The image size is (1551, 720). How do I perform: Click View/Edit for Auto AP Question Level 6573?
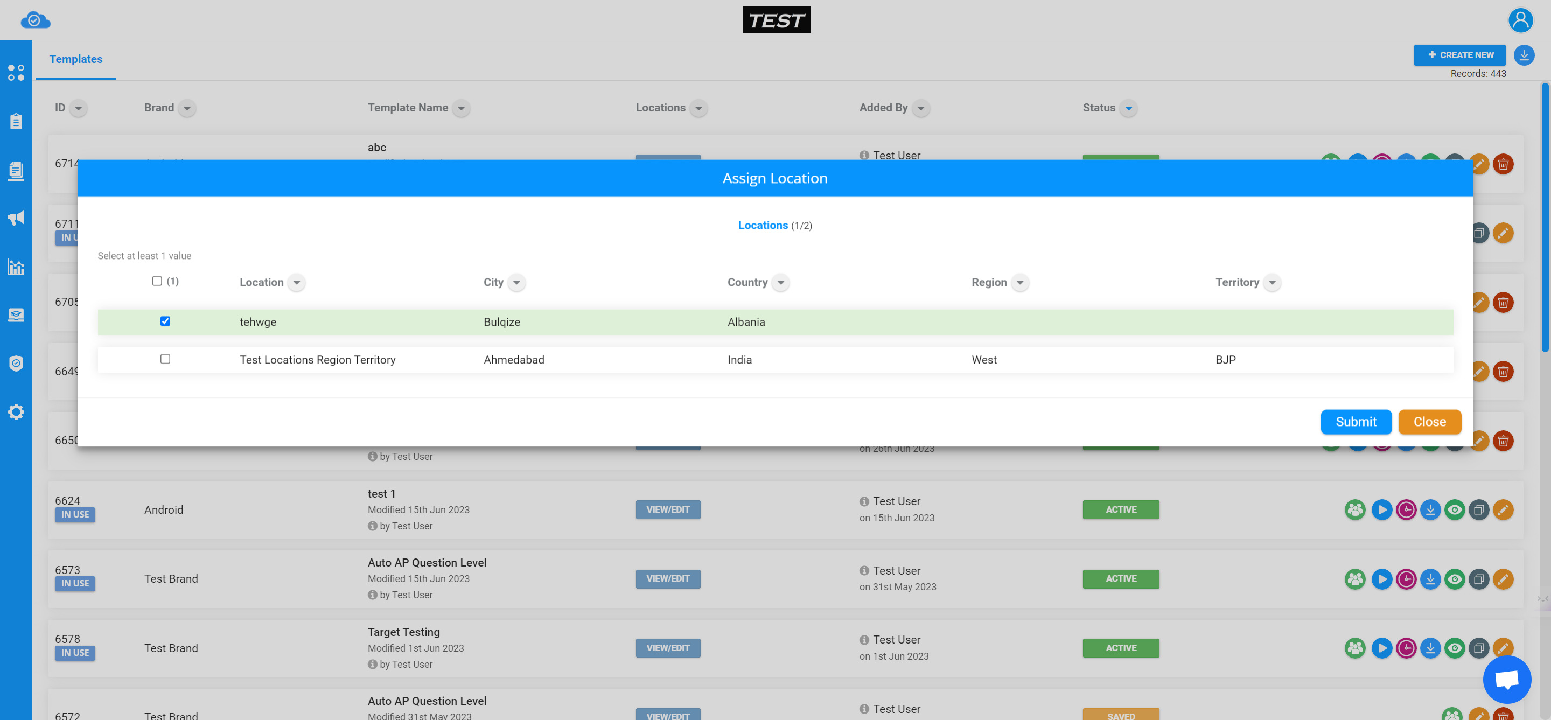tap(668, 579)
